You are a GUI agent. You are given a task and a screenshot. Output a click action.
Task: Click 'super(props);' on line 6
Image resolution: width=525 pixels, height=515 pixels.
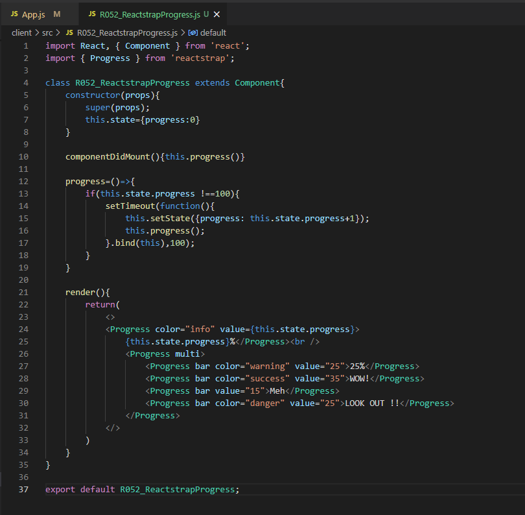(x=117, y=108)
